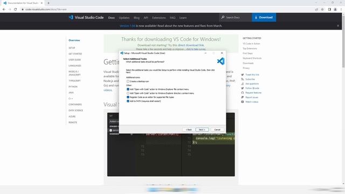Open 'Top Extensions' in Getting Started list
Viewport: 345px width, 194px height.
click(x=250, y=48)
